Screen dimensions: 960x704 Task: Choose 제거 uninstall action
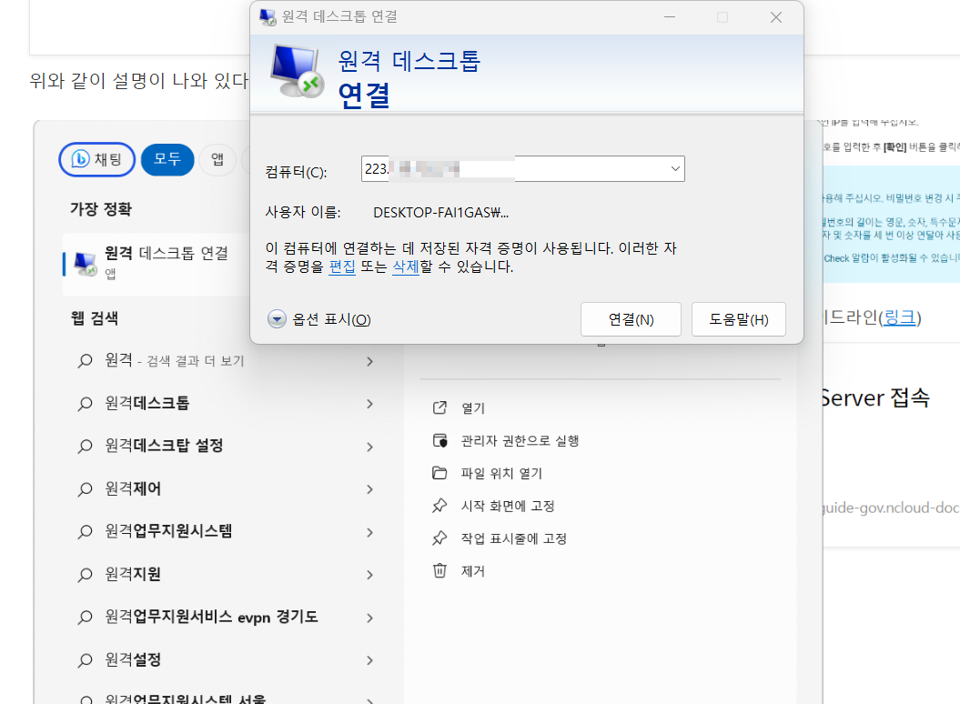click(472, 571)
